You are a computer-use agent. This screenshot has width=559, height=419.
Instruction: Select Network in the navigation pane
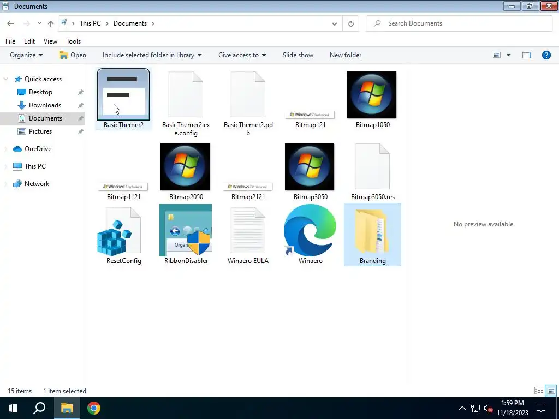(x=37, y=184)
